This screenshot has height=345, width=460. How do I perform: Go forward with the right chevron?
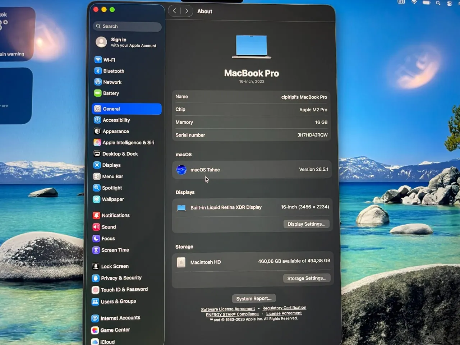click(x=187, y=11)
